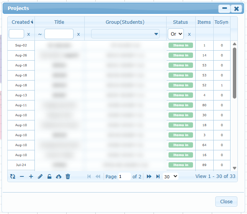Screen dimensions: 247x214
Task: Close Projects dialog with X icon
Action: [x=236, y=8]
